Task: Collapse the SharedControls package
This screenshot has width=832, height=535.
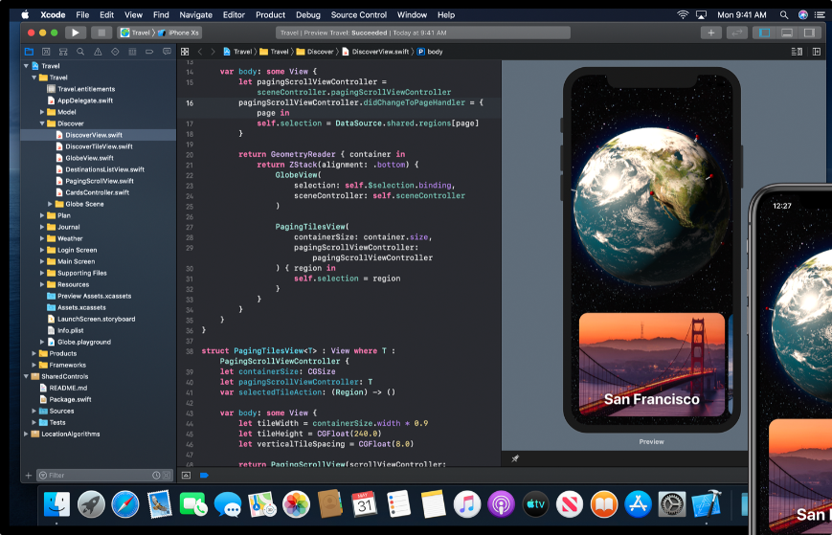Action: coord(26,376)
